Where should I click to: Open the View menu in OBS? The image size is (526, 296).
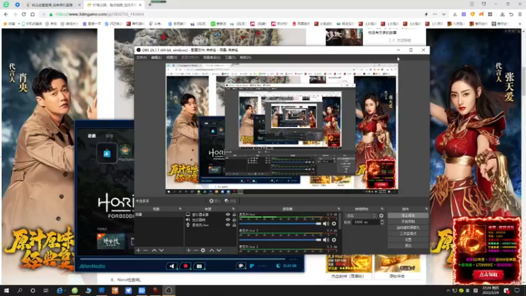click(172, 57)
